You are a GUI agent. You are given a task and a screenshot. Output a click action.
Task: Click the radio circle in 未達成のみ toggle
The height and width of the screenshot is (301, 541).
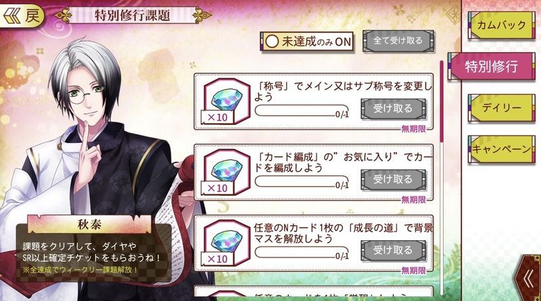coord(272,42)
